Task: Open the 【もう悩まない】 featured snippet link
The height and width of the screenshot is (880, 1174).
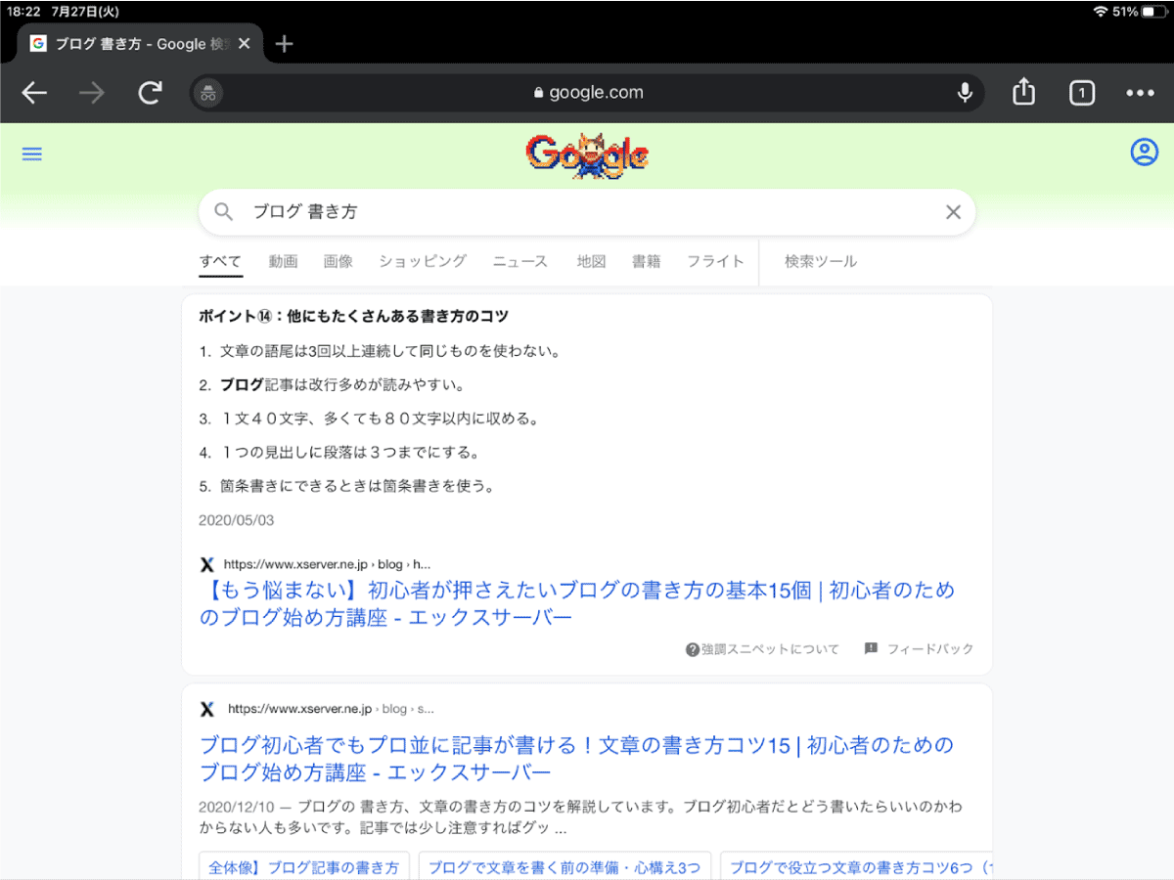Action: click(x=577, y=603)
